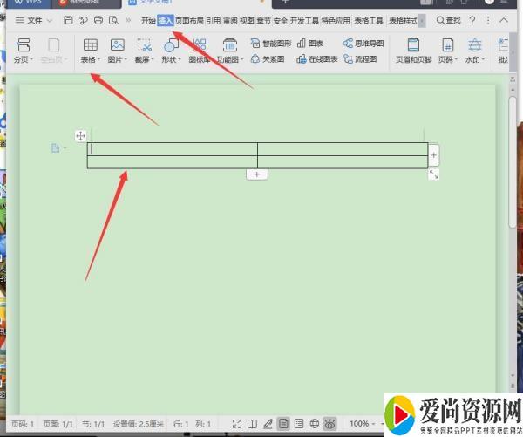Click the second row right table cell
Image resolution: width=523 pixels, height=437 pixels.
pos(343,162)
